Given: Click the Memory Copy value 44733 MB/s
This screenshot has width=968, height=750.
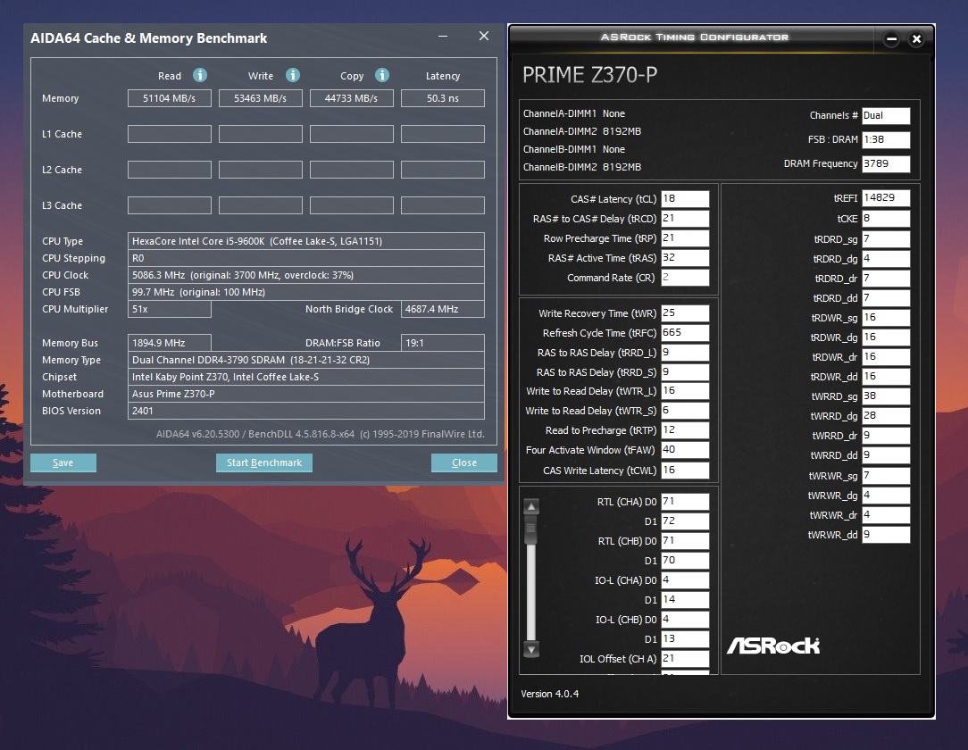Looking at the screenshot, I should pos(351,98).
